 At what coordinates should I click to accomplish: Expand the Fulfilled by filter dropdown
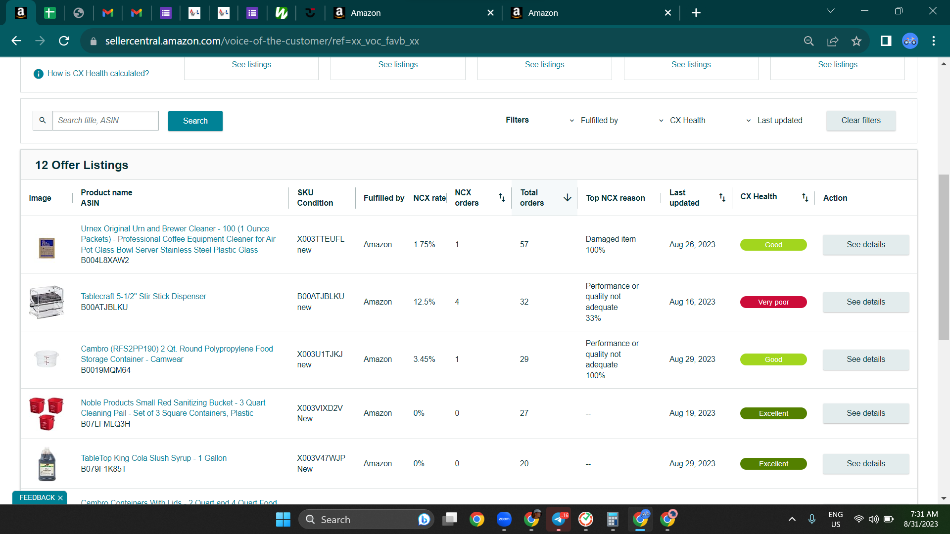(594, 121)
